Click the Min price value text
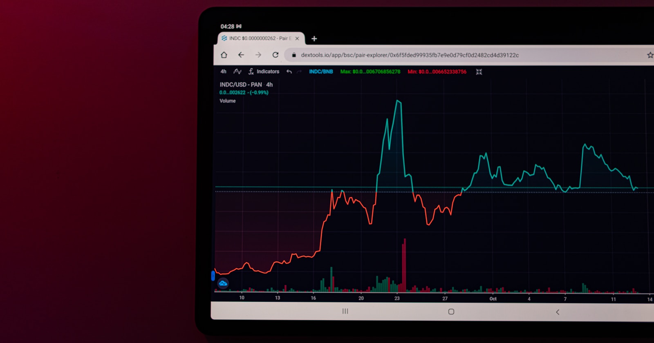 (x=437, y=72)
